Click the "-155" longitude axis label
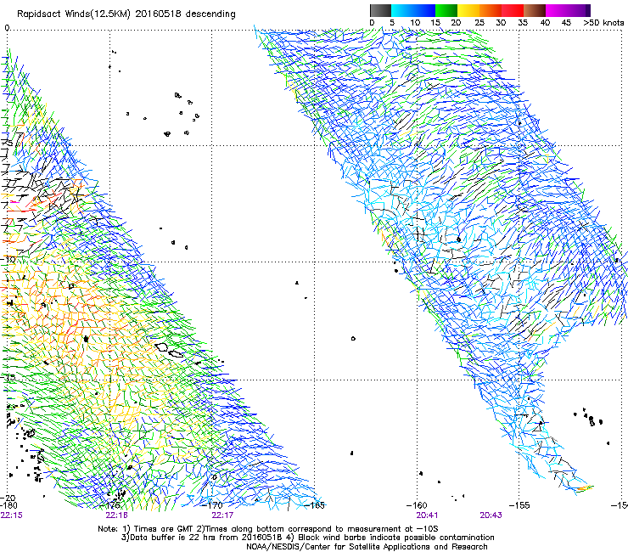Viewport: 628px width, 552px height. 519,505
